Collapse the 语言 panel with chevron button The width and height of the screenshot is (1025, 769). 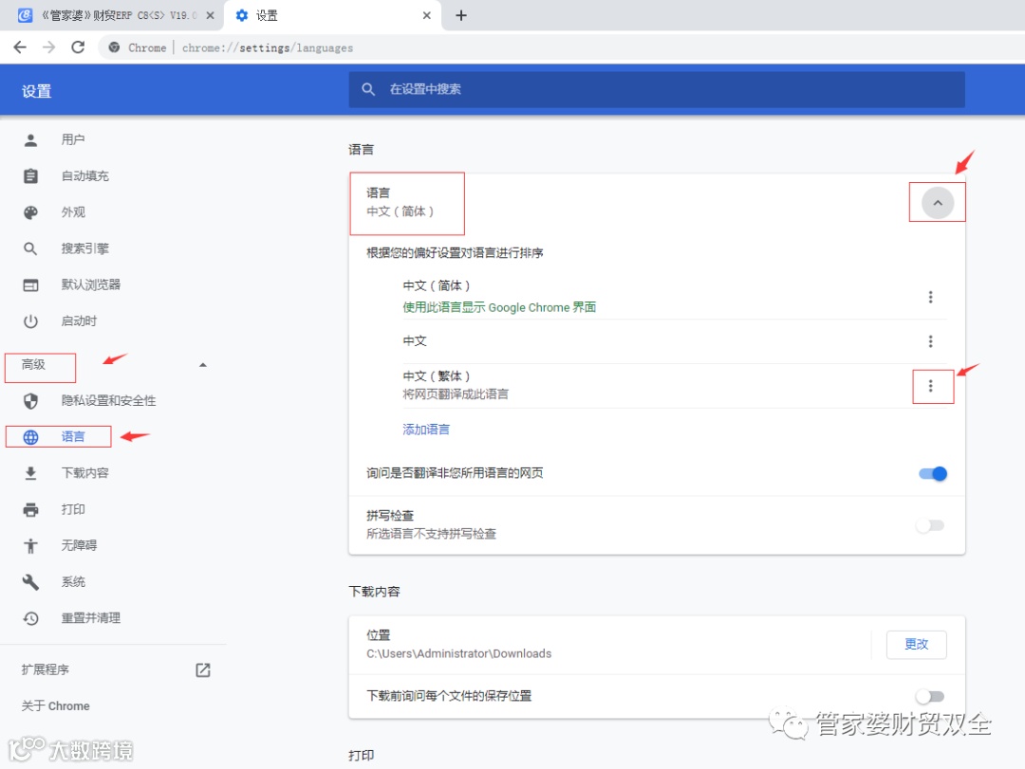(938, 203)
